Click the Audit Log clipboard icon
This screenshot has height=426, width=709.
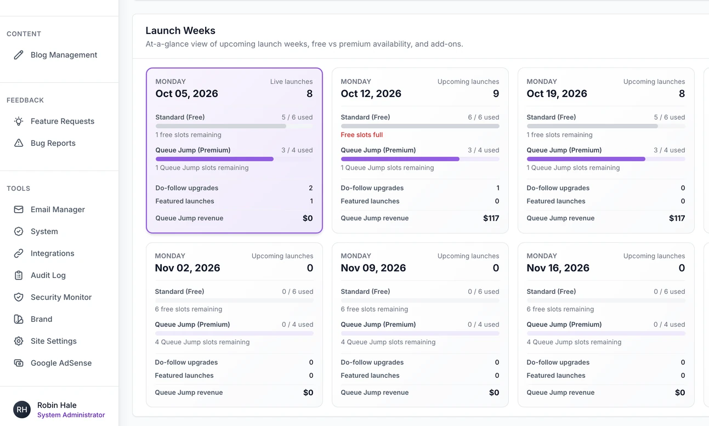19,275
